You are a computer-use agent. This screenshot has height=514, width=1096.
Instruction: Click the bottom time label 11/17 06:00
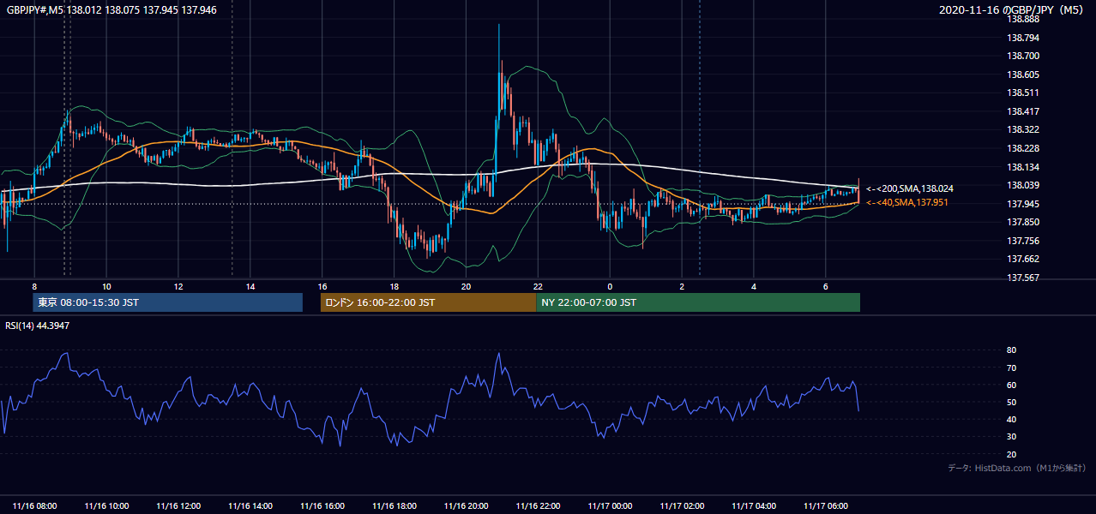826,505
